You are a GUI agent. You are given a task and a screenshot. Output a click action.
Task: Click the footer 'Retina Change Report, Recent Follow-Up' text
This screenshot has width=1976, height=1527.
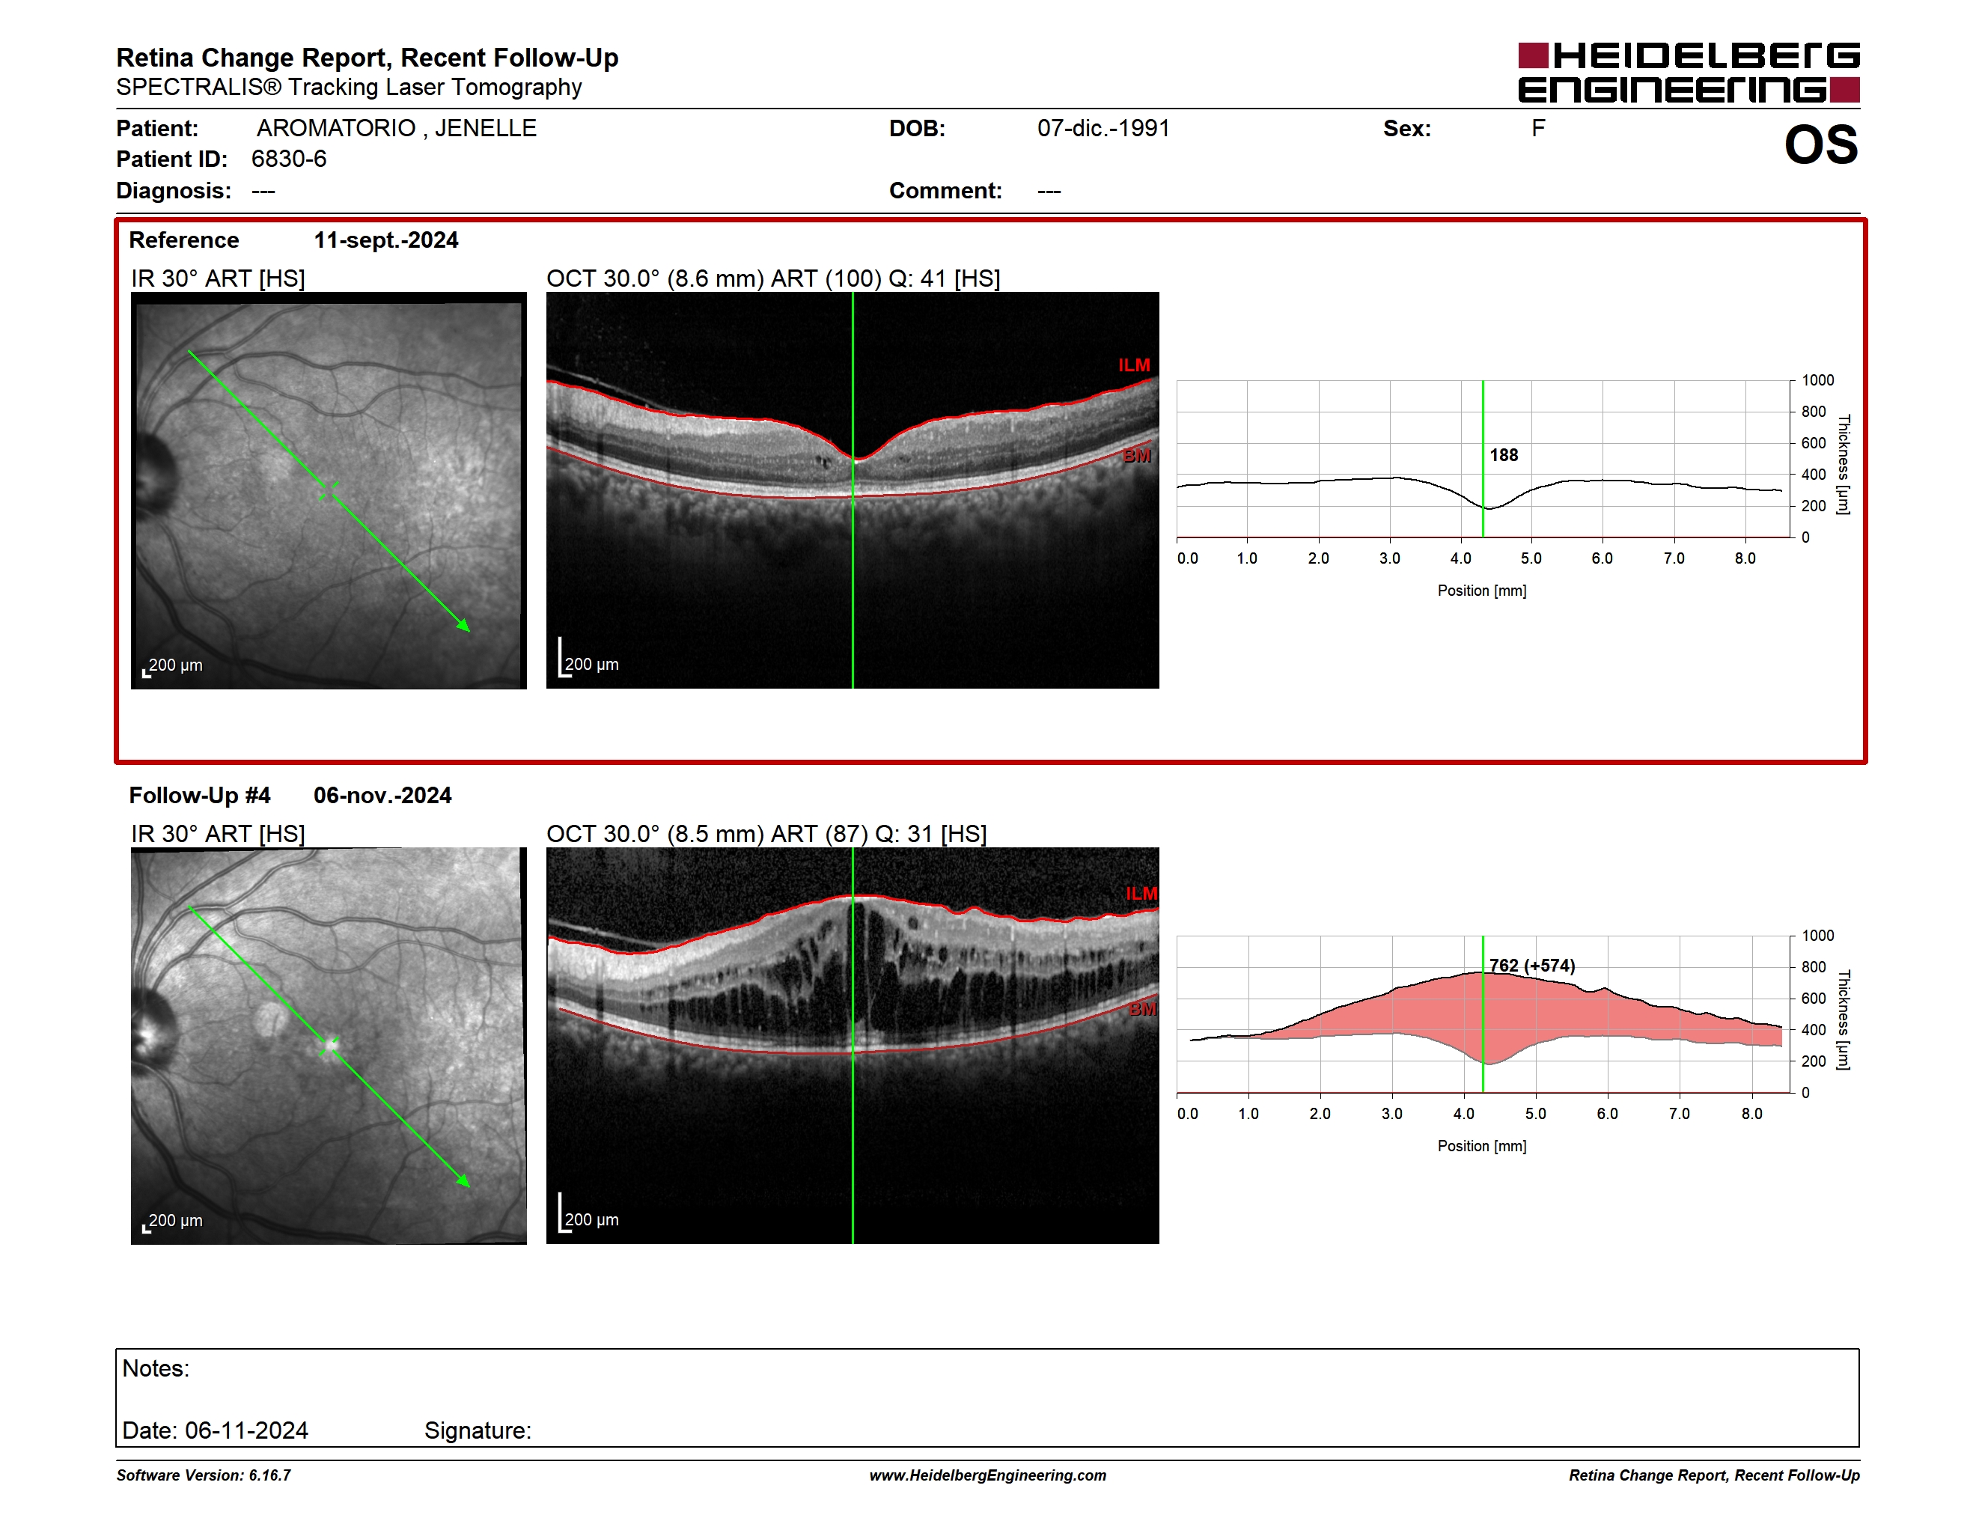click(1713, 1475)
